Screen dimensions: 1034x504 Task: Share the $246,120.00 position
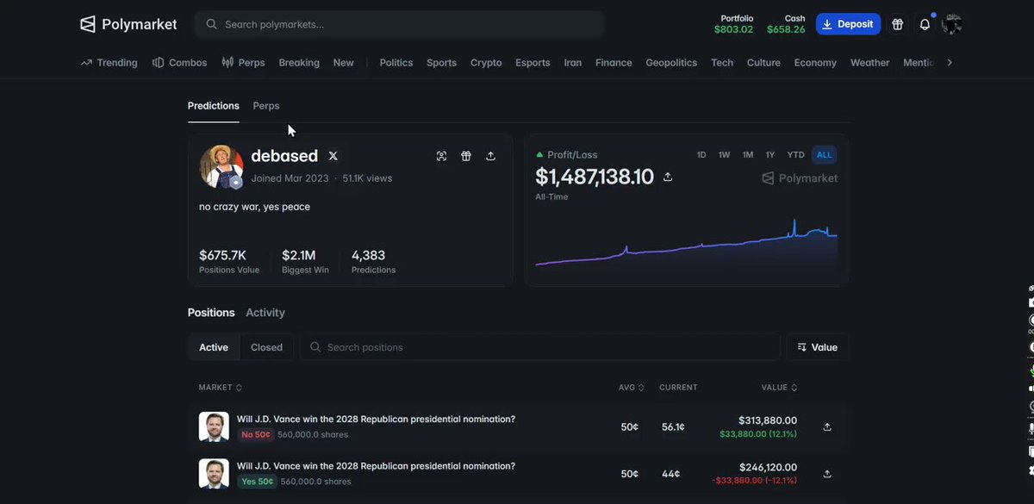[827, 473]
